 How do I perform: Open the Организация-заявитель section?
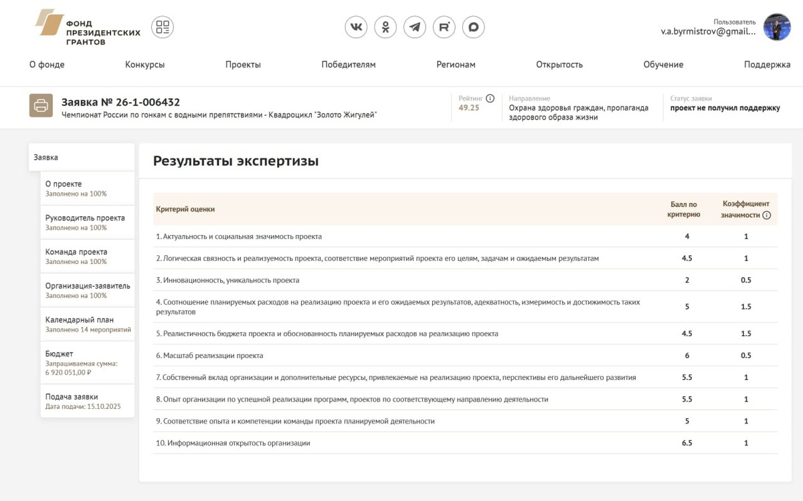pos(87,291)
